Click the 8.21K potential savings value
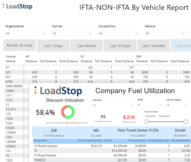 point(129,117)
